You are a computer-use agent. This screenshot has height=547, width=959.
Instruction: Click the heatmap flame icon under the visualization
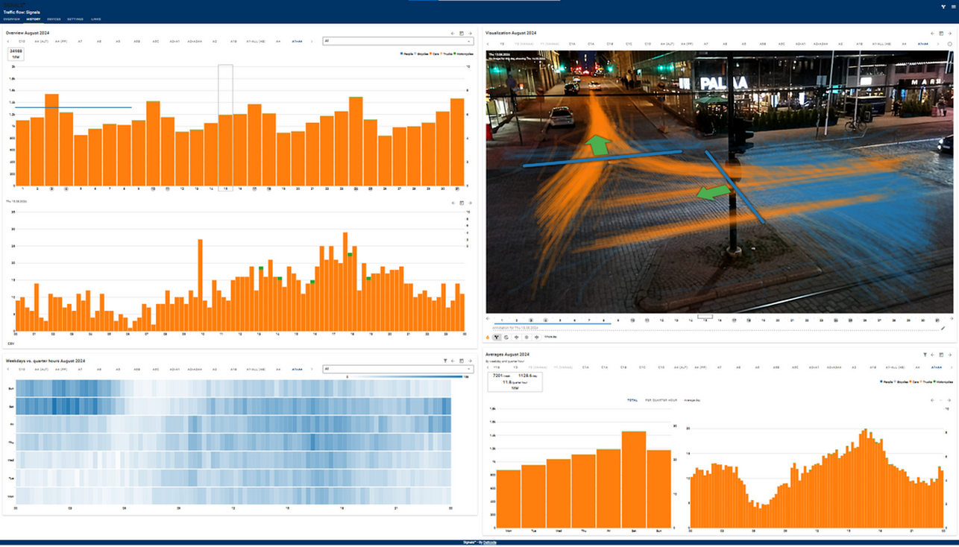[x=488, y=337]
